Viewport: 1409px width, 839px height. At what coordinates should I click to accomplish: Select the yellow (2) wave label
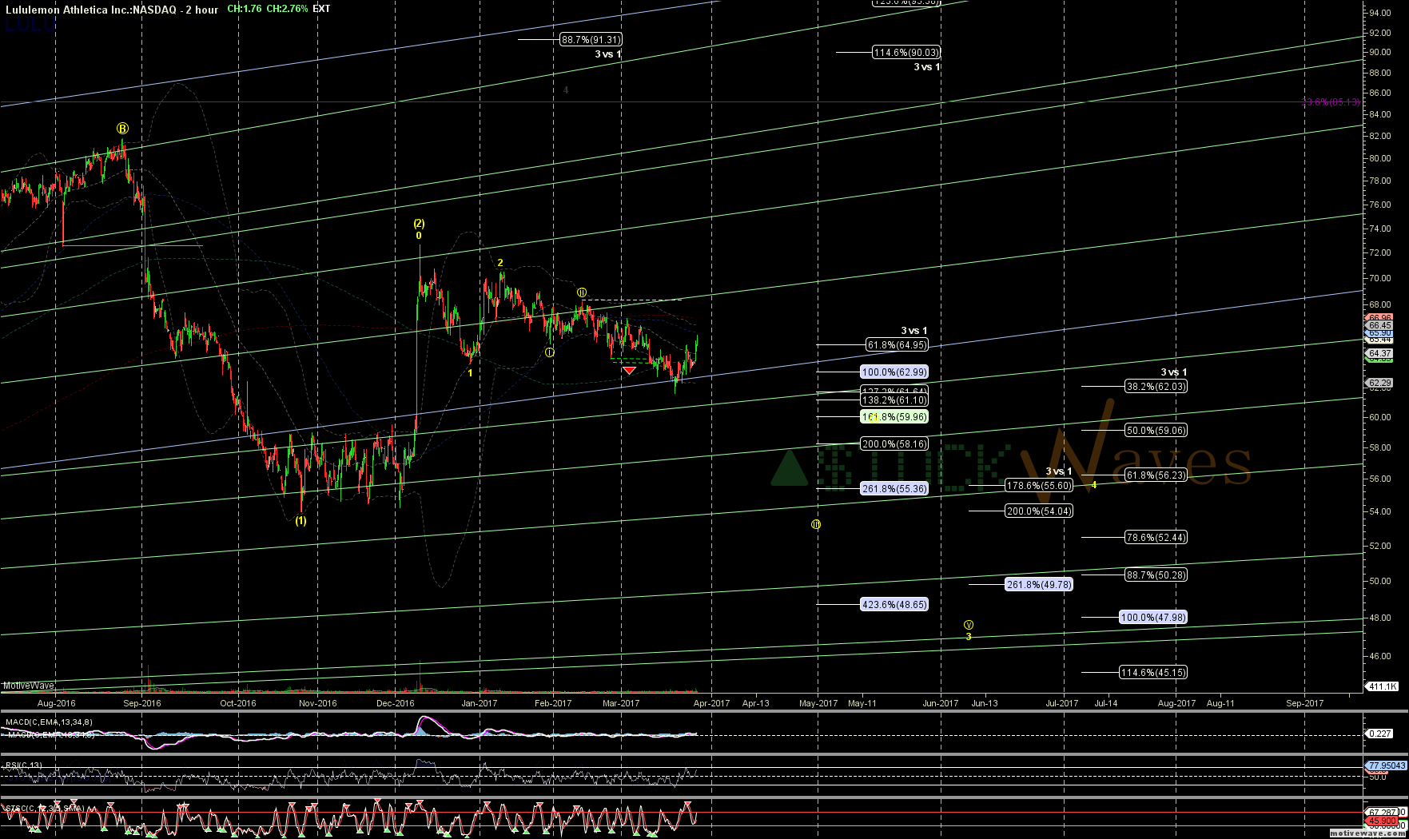pyautogui.click(x=419, y=224)
